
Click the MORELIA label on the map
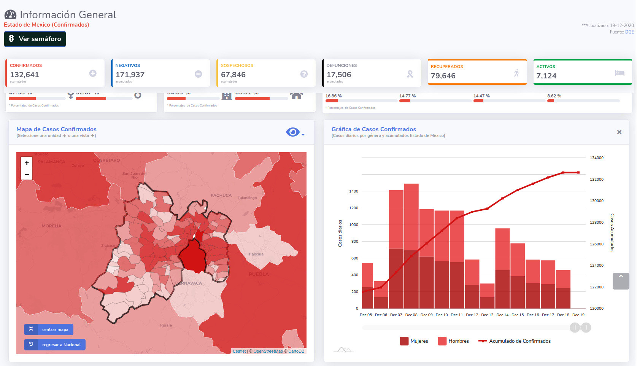51,226
